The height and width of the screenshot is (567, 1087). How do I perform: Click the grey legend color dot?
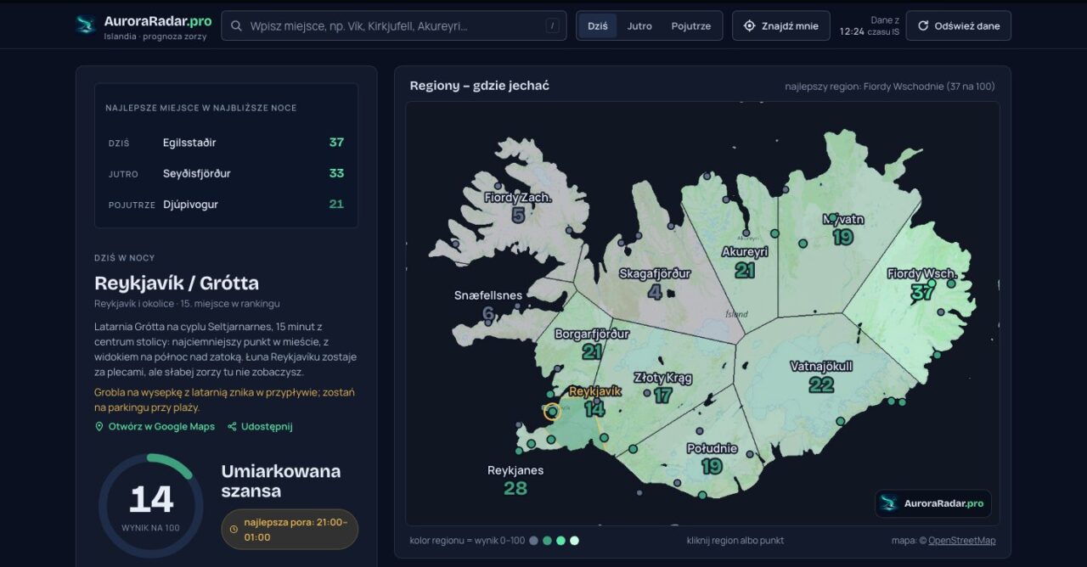pos(533,541)
